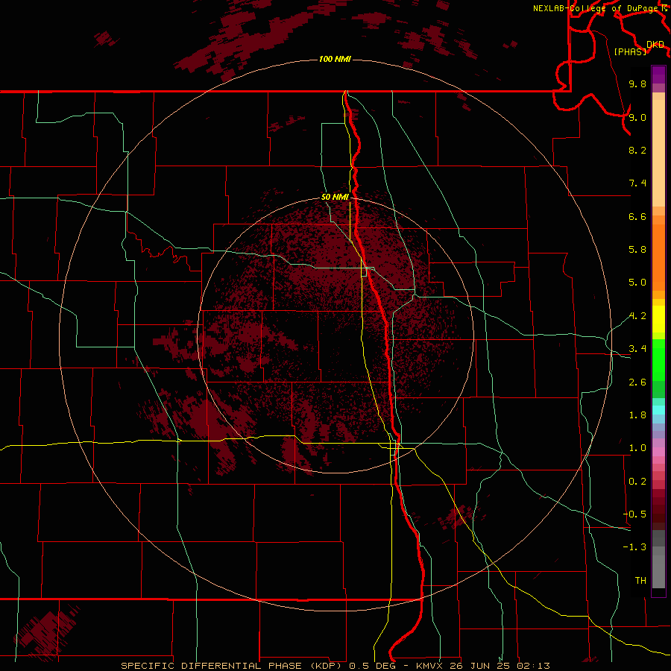Click the "50 NMI" range ring label

point(335,197)
